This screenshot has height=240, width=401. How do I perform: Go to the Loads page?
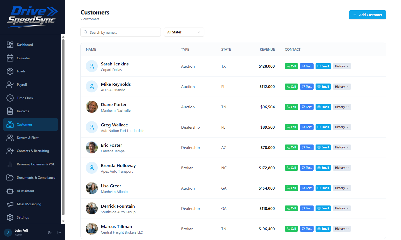31,71
